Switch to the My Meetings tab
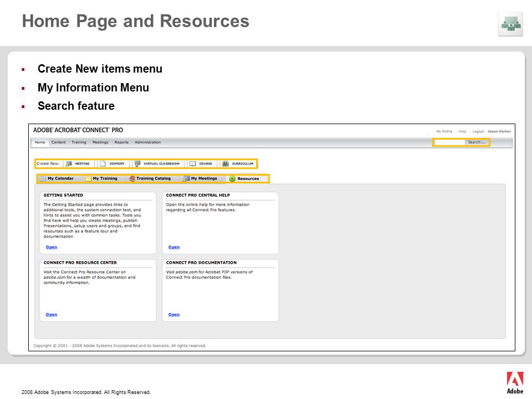 click(200, 178)
